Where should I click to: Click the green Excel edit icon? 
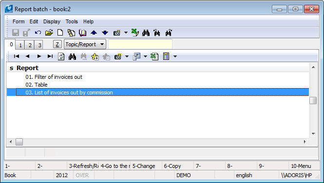(135, 33)
